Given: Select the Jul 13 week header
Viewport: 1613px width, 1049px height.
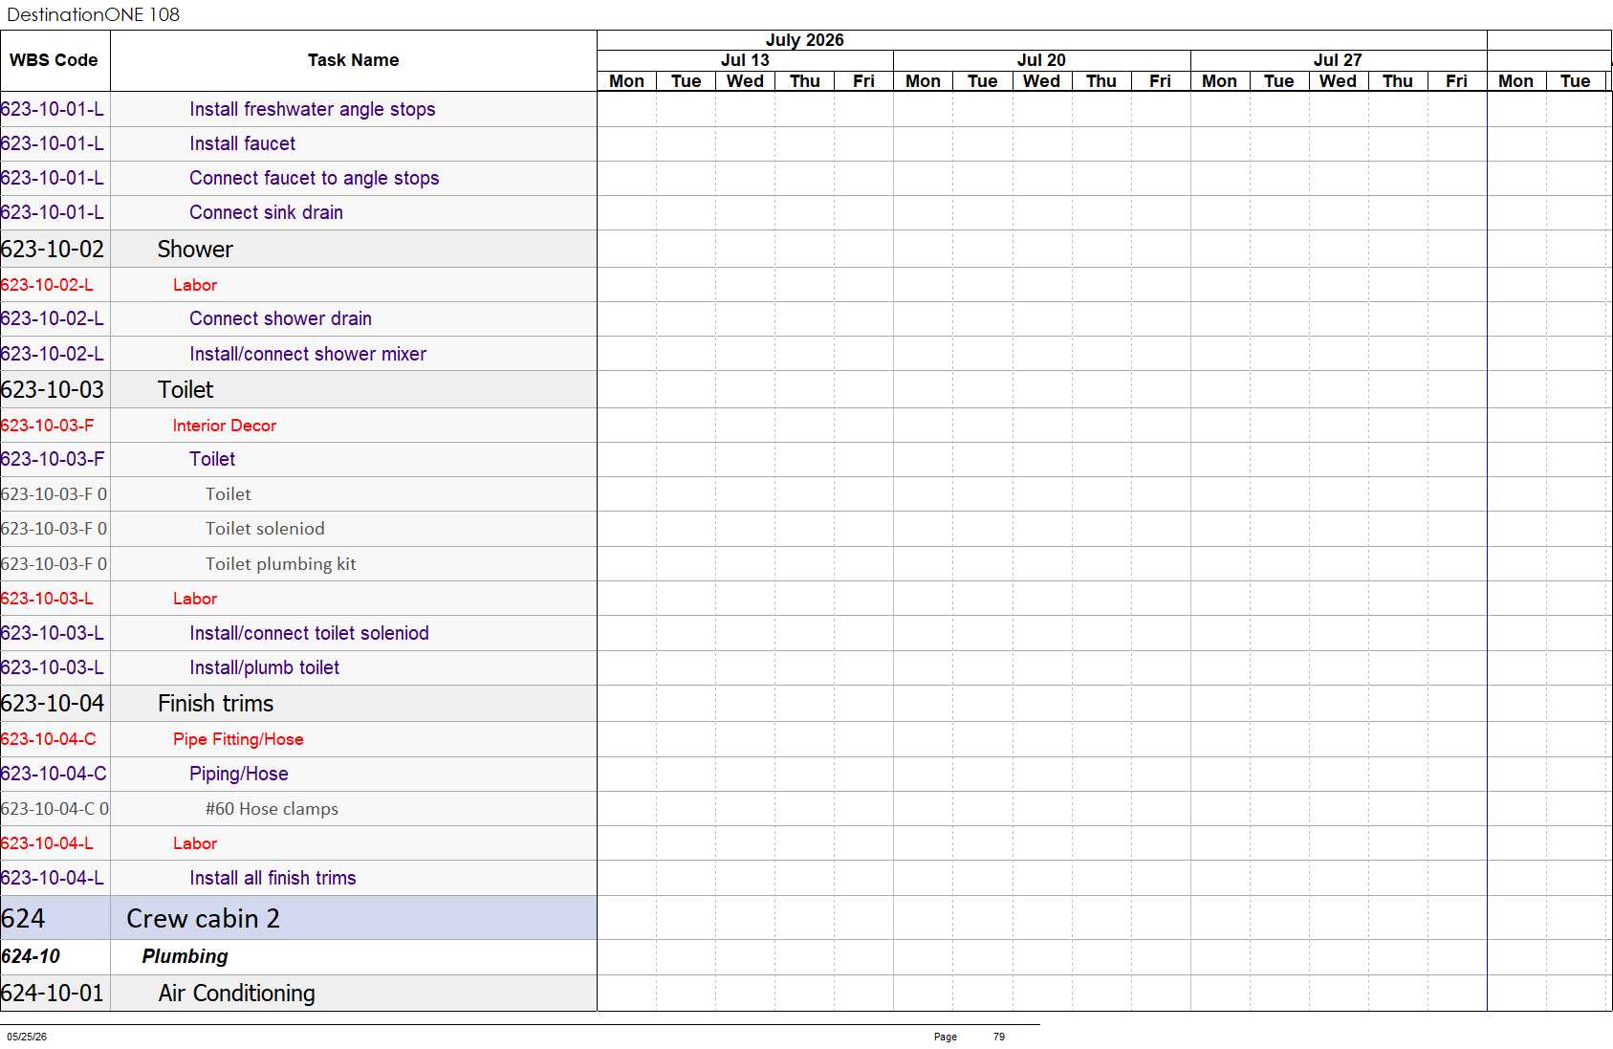Looking at the screenshot, I should (745, 60).
